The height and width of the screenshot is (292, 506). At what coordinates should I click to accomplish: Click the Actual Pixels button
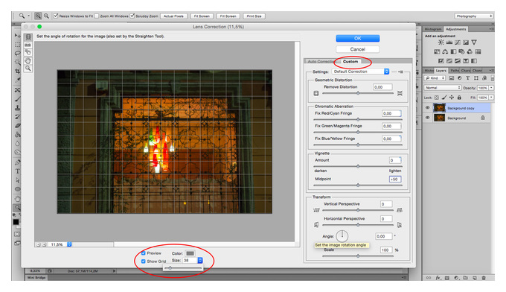click(173, 16)
